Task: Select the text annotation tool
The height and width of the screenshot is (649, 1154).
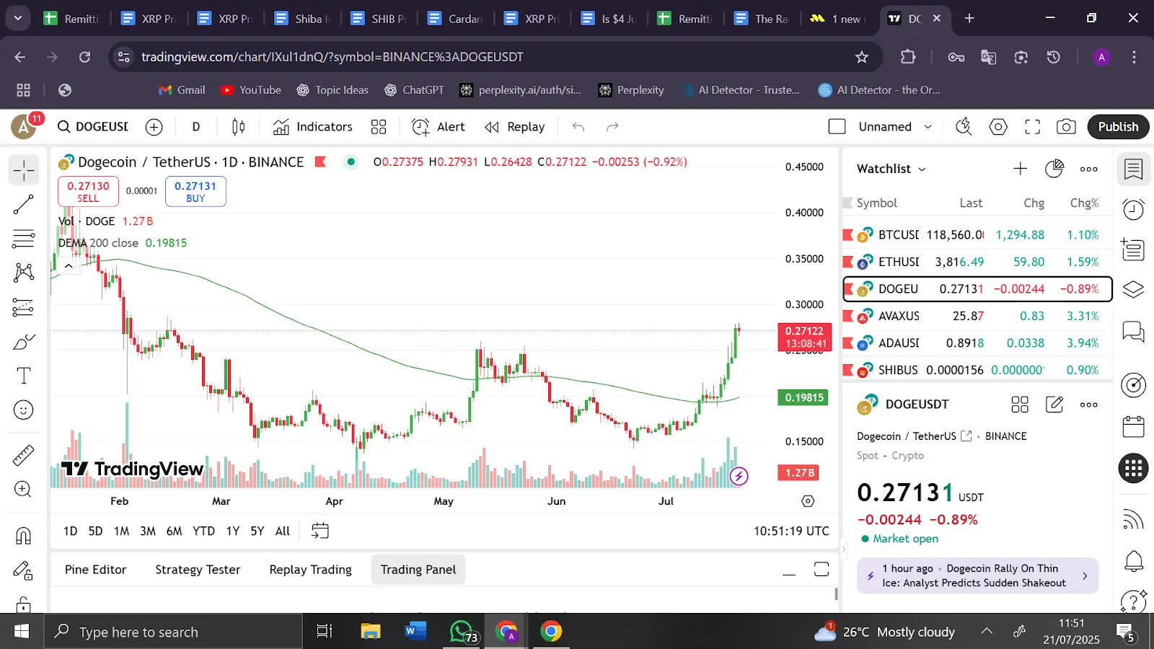Action: (x=24, y=376)
